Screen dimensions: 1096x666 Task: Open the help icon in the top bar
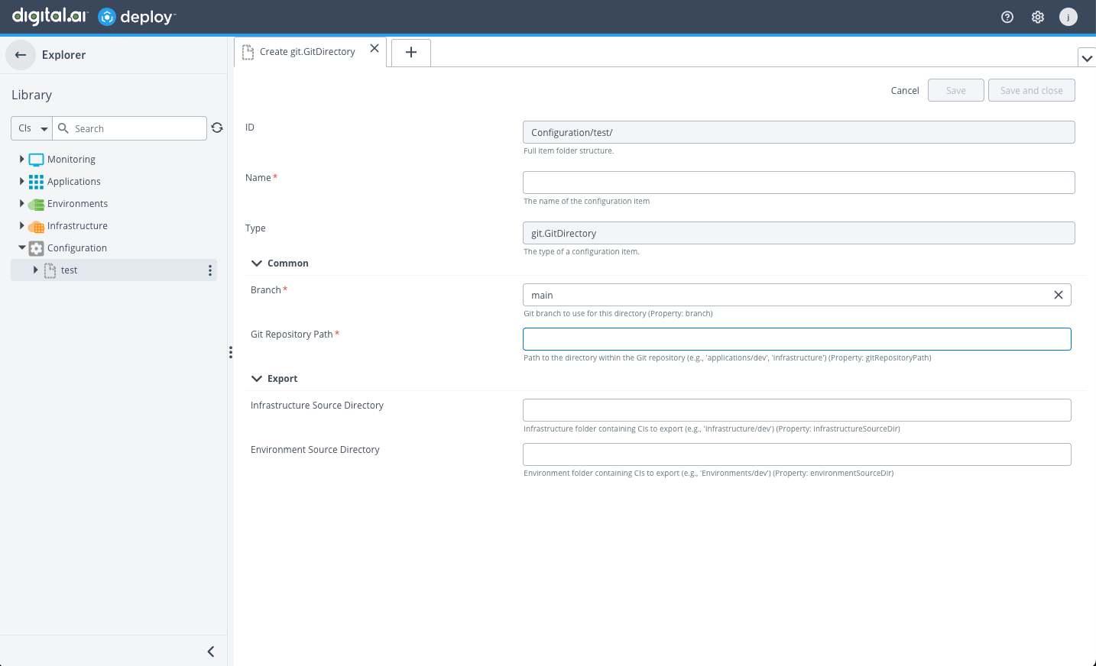(x=1007, y=16)
